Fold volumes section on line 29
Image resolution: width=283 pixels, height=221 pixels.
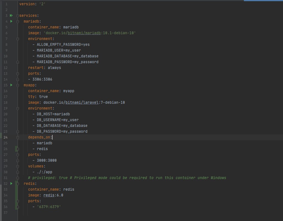click(x=18, y=166)
